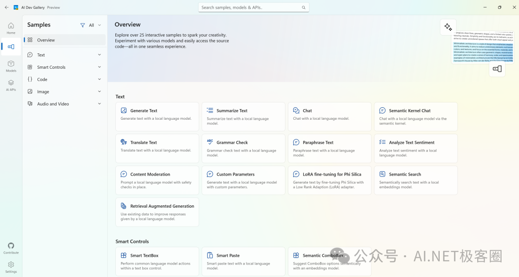Click the Paraphrase Text card icon
This screenshot has width=519, height=277.
(x=296, y=142)
